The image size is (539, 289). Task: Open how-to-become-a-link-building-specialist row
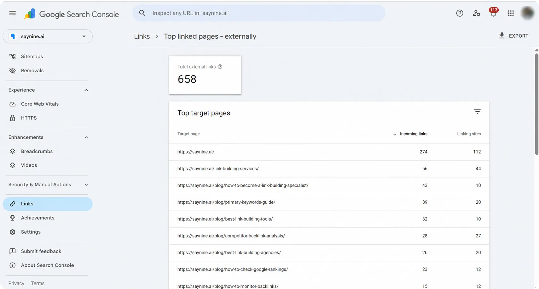coord(329,186)
